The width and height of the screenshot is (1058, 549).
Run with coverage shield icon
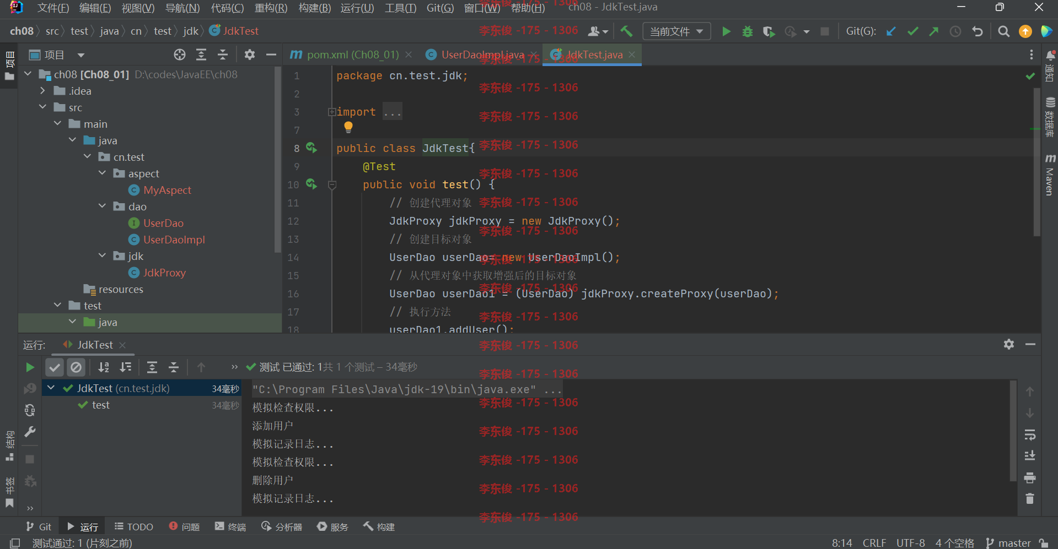coord(769,31)
